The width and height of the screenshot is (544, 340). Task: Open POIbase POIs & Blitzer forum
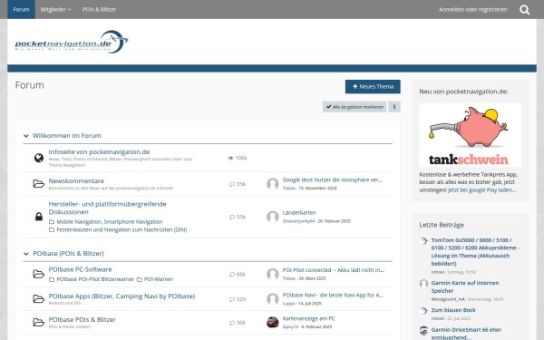tap(83, 319)
